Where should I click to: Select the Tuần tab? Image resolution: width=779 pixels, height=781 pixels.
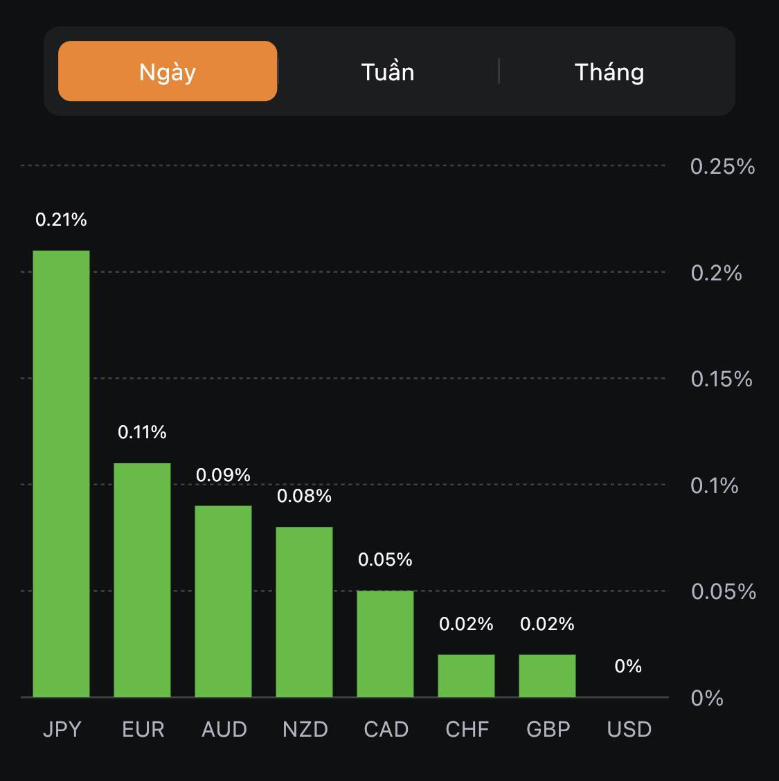coord(388,72)
